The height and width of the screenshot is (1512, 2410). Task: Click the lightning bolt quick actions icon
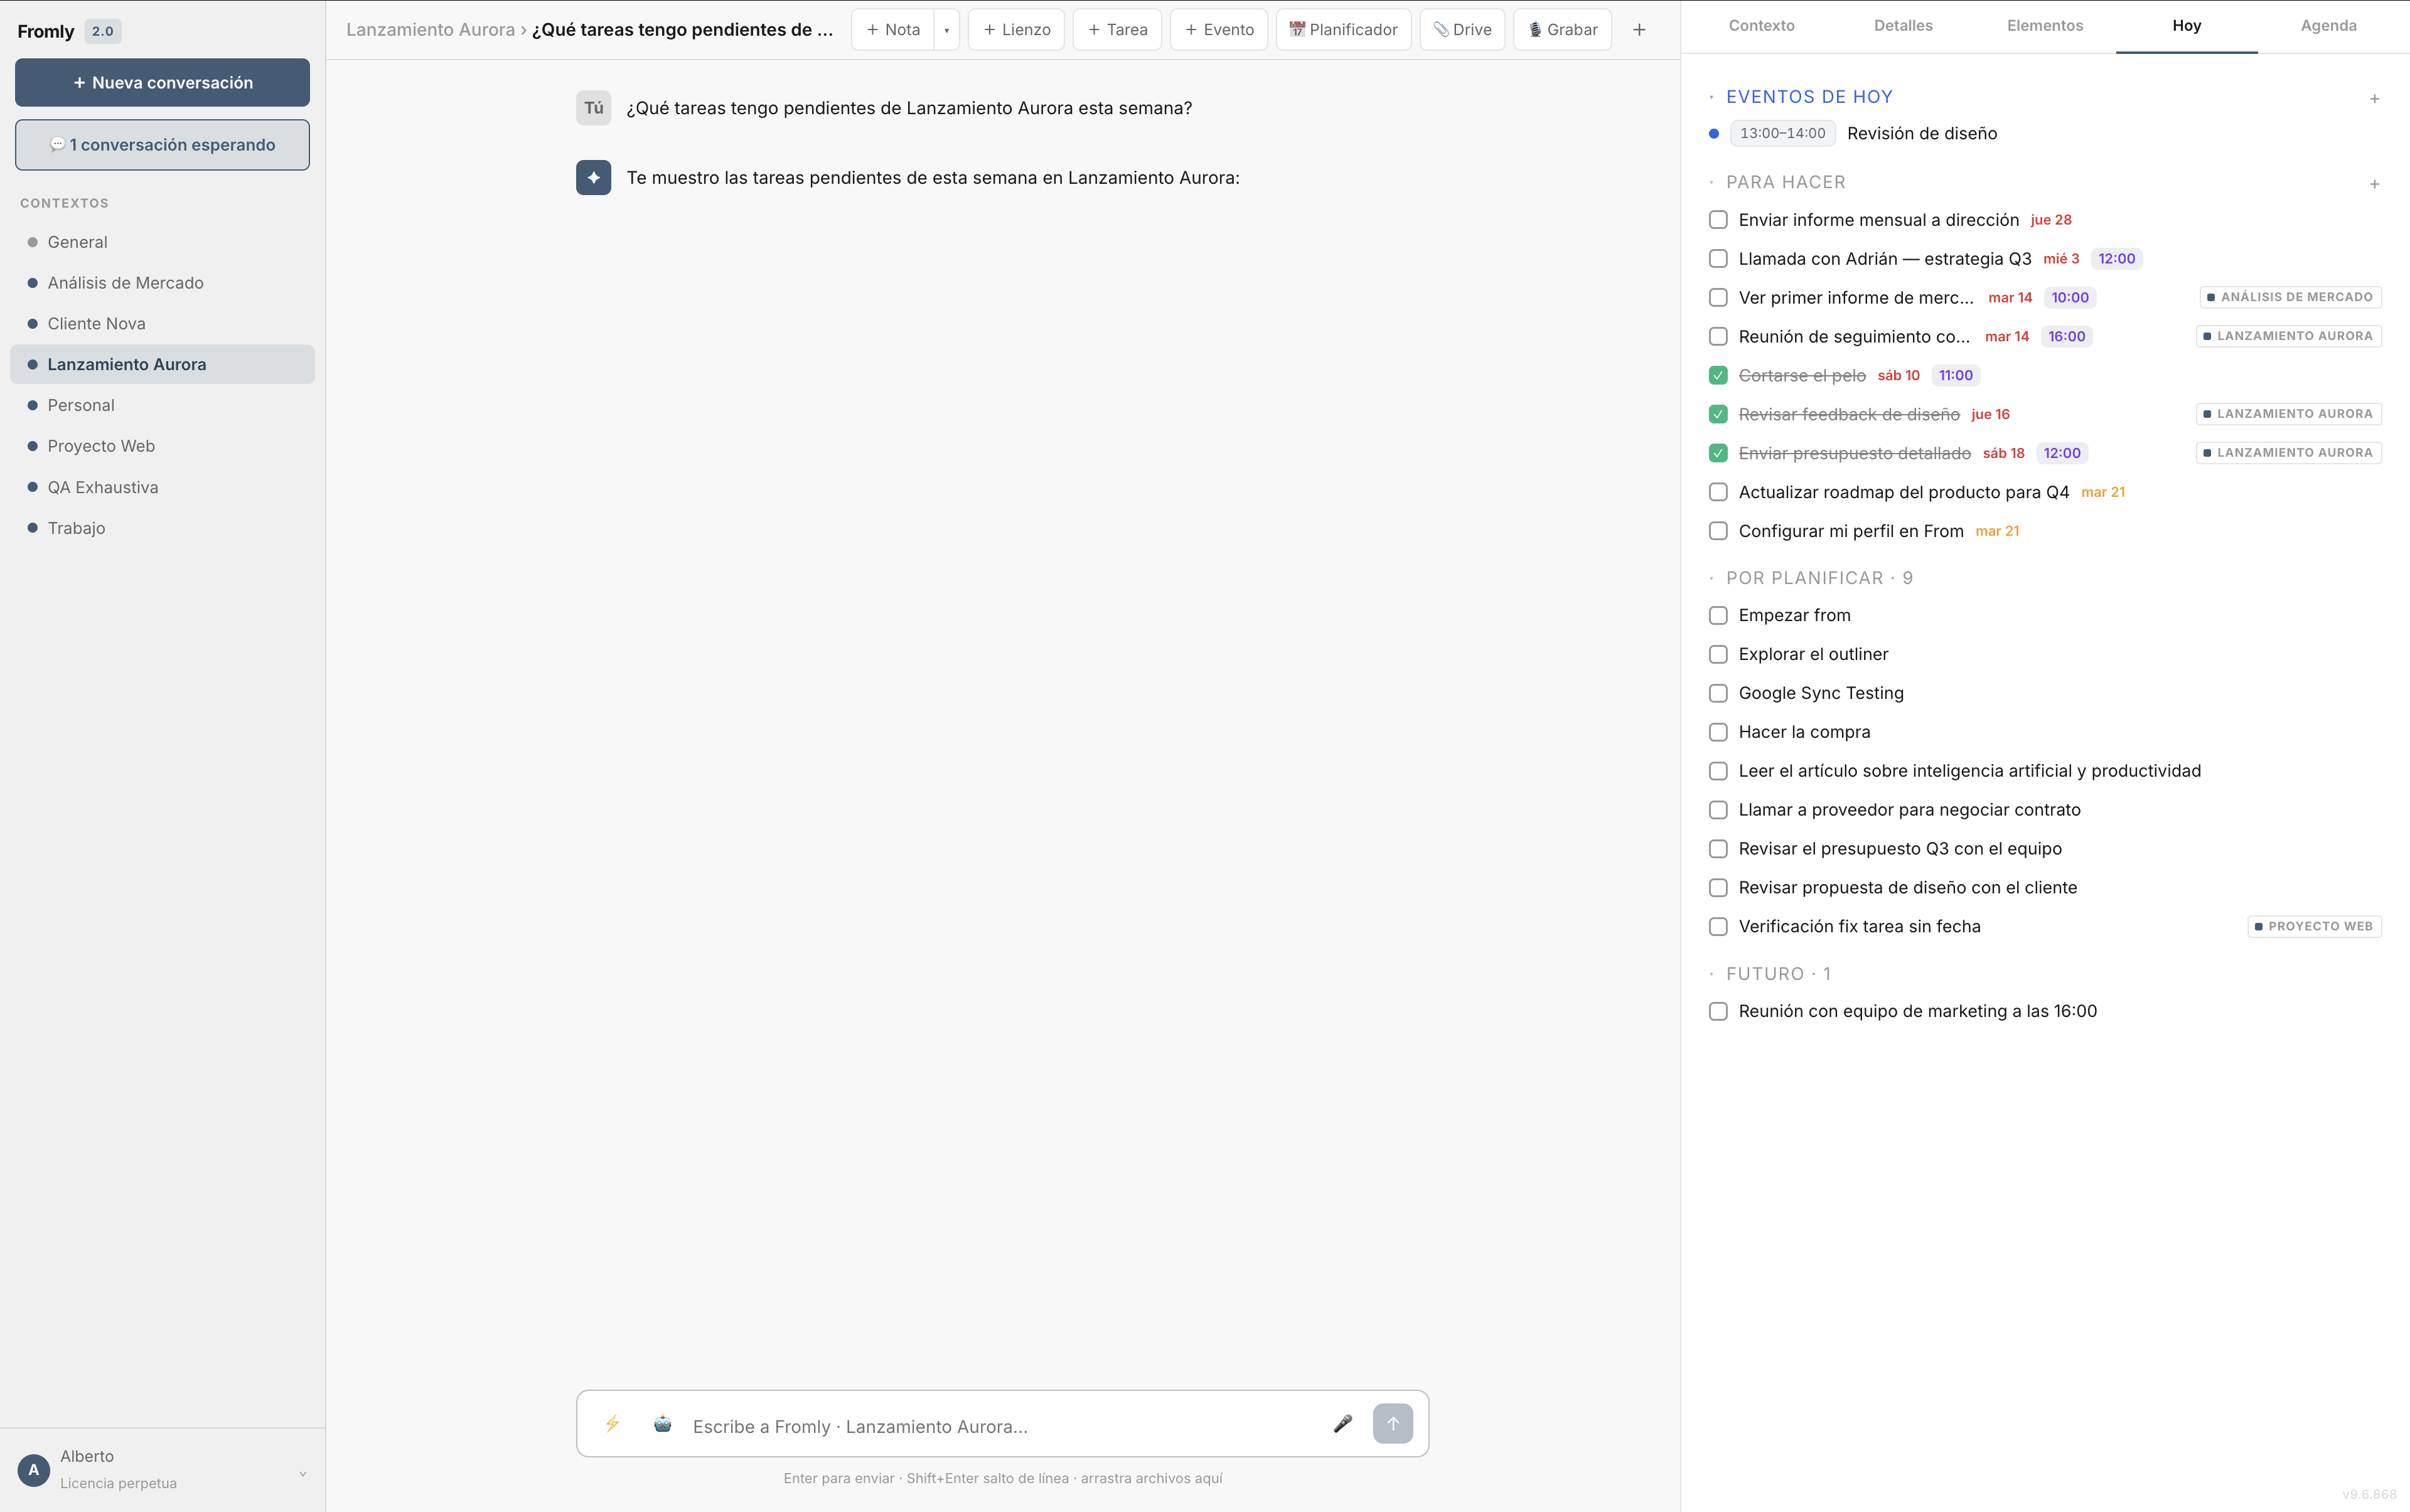(x=613, y=1423)
